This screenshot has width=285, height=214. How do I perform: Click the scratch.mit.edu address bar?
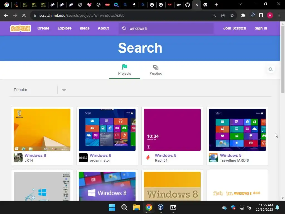122,16
